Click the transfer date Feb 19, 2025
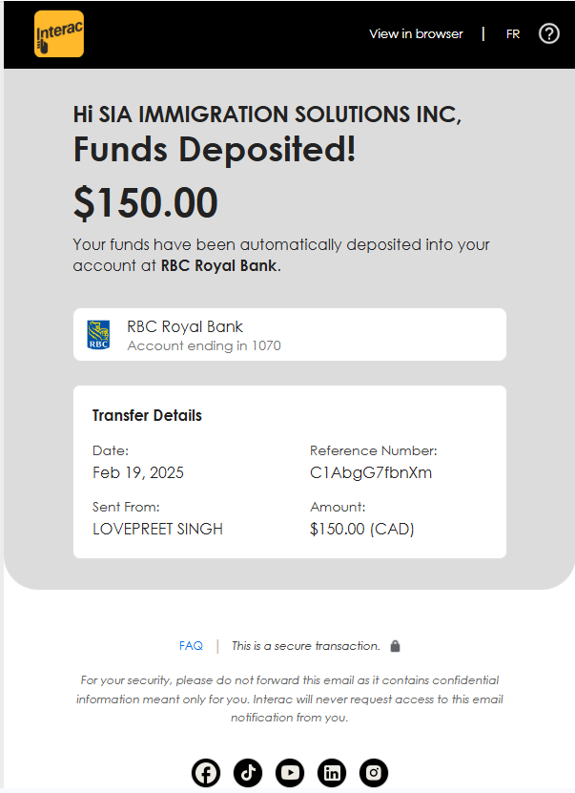 pyautogui.click(x=138, y=473)
